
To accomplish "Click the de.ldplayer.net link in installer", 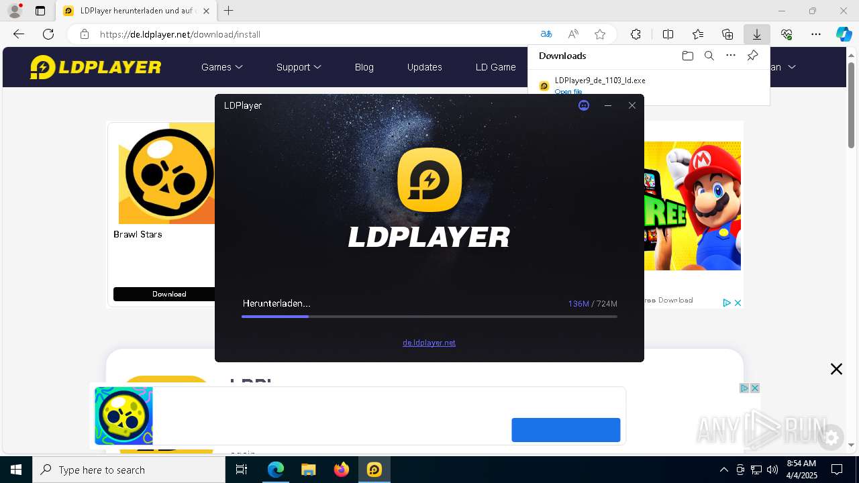I will coord(429,343).
